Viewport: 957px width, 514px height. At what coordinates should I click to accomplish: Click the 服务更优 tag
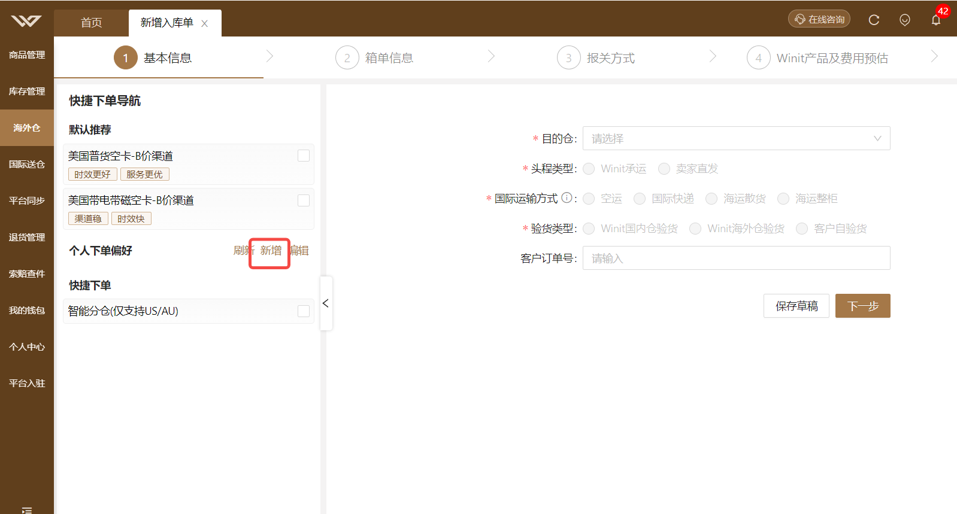tap(145, 174)
